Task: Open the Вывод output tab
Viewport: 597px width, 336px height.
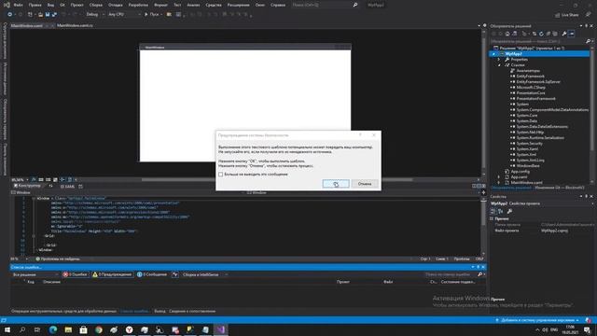Action: tap(160, 311)
